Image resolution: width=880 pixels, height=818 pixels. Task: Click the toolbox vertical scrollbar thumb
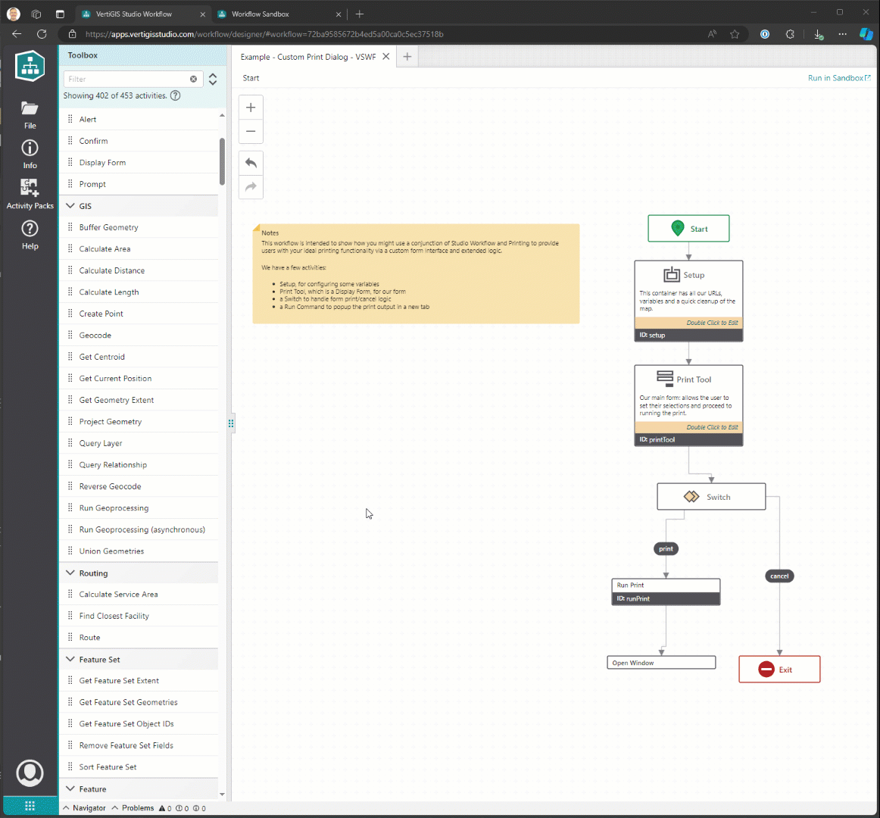pos(222,161)
